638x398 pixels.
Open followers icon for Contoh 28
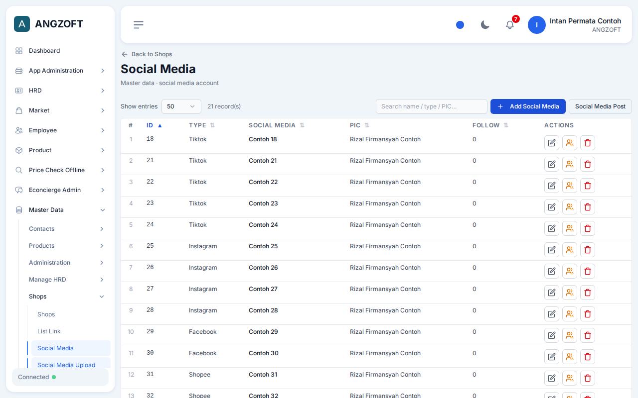coord(570,314)
